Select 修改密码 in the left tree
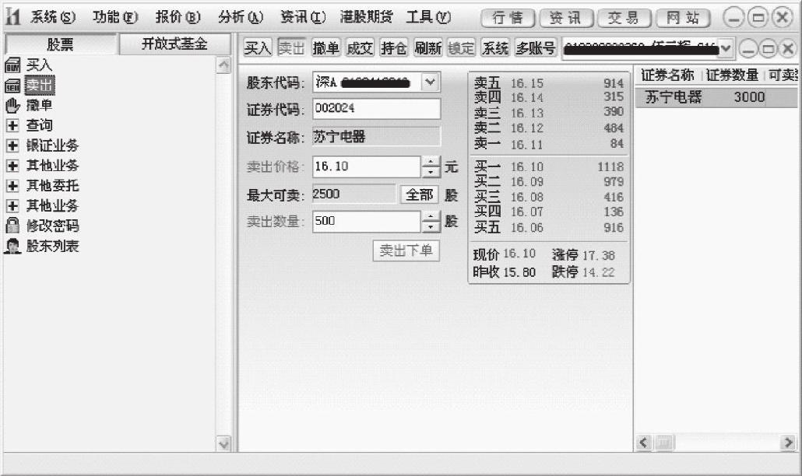Screen dimensions: 802x476 point(53,226)
